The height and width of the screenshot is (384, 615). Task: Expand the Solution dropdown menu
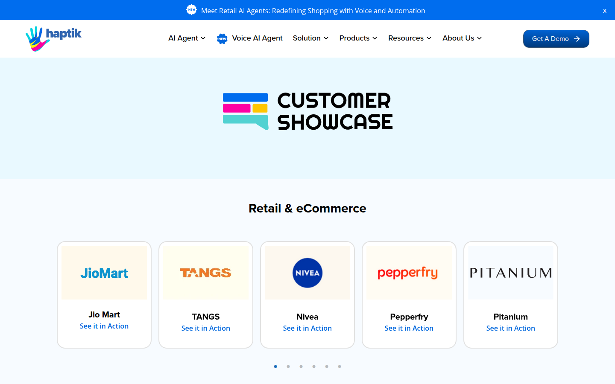pos(310,38)
